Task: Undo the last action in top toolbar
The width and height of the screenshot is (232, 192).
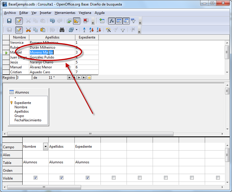Action: pyautogui.click(x=52, y=21)
